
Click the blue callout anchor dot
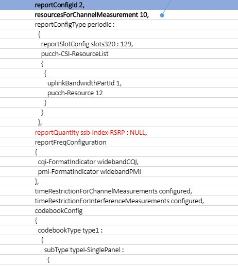click(162, 15)
